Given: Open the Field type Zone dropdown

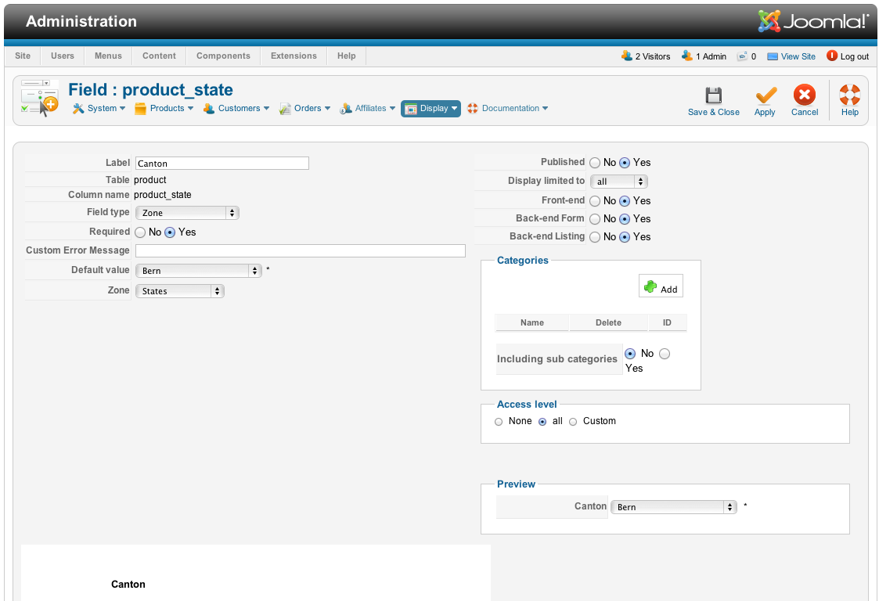Looking at the screenshot, I should 187,213.
